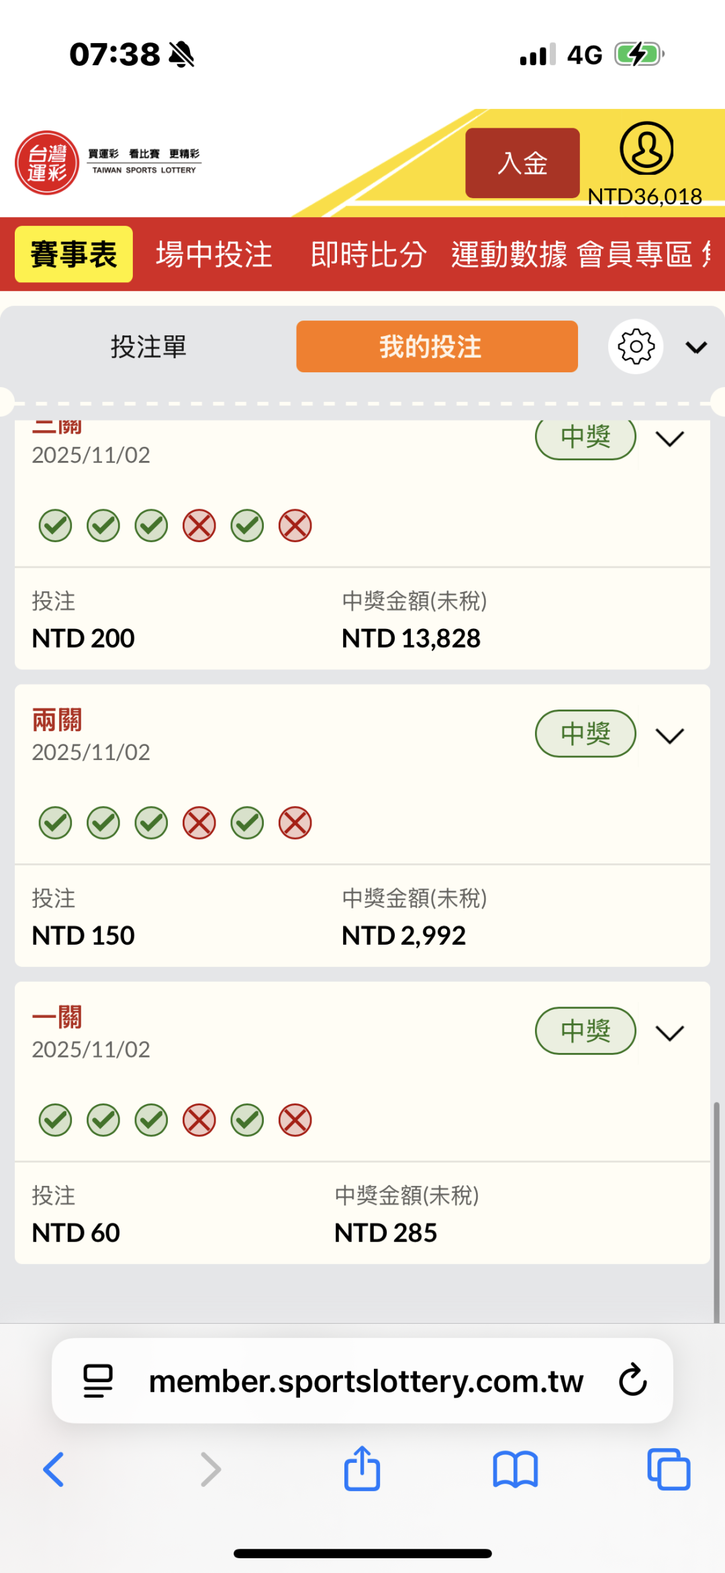Go to 即時比分 live scores
The width and height of the screenshot is (725, 1573).
pyautogui.click(x=369, y=255)
